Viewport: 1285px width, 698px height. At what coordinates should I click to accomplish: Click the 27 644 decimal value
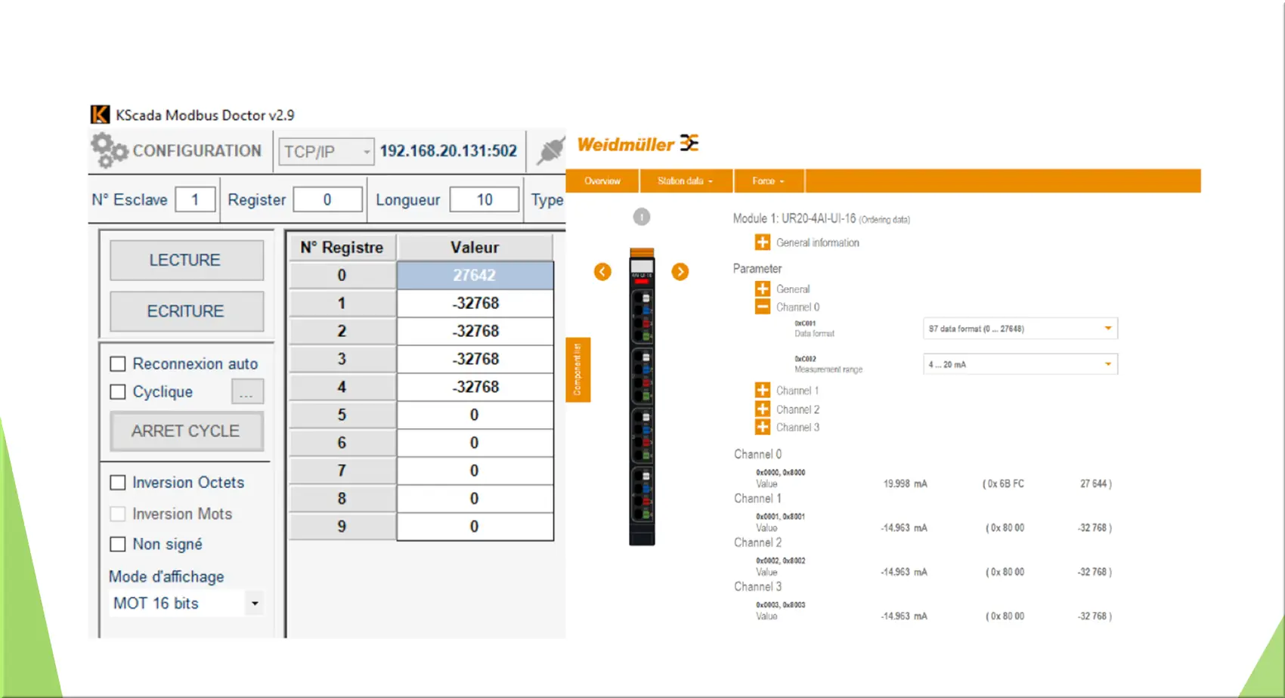tap(1094, 483)
